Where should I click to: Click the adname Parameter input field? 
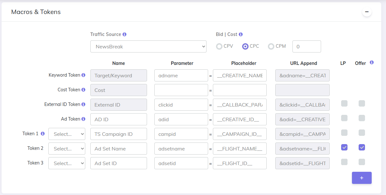pos(182,75)
